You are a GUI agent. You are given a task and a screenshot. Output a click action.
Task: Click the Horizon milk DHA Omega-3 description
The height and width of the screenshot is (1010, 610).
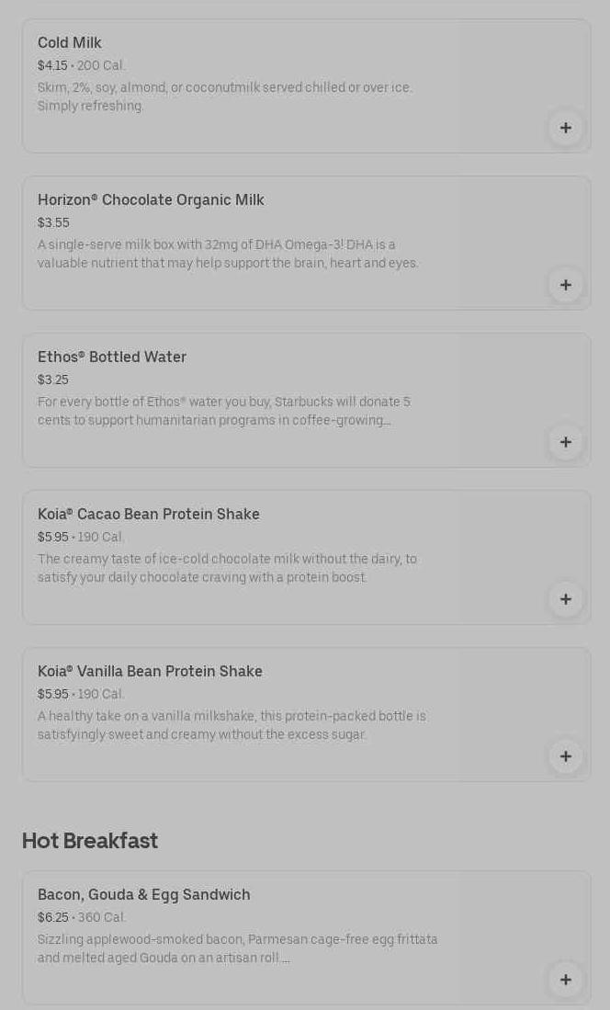click(x=228, y=254)
